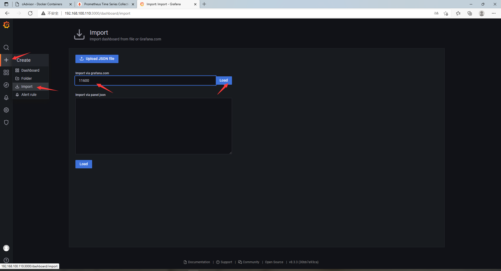501x271 pixels.
Task: Close the Prometheus browser tab
Action: (133, 4)
